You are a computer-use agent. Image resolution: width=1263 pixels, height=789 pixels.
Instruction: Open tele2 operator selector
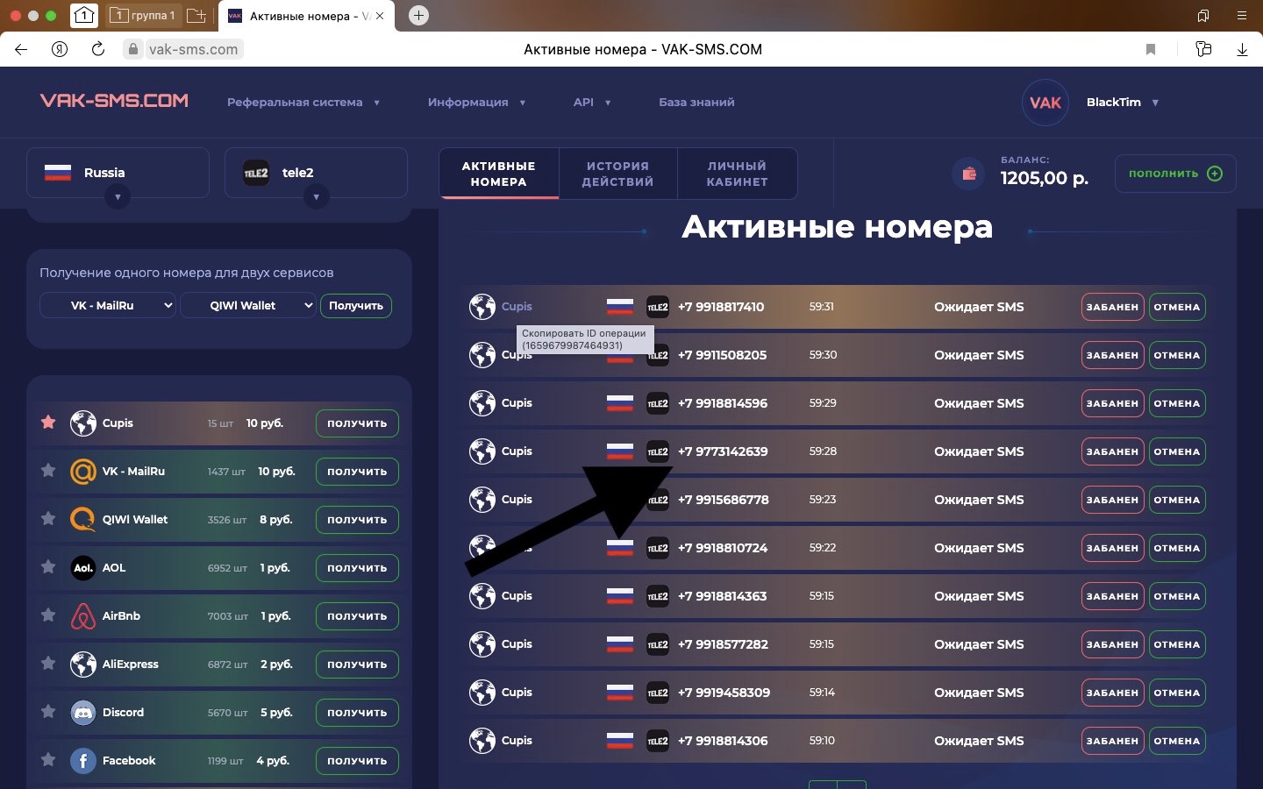tap(316, 173)
